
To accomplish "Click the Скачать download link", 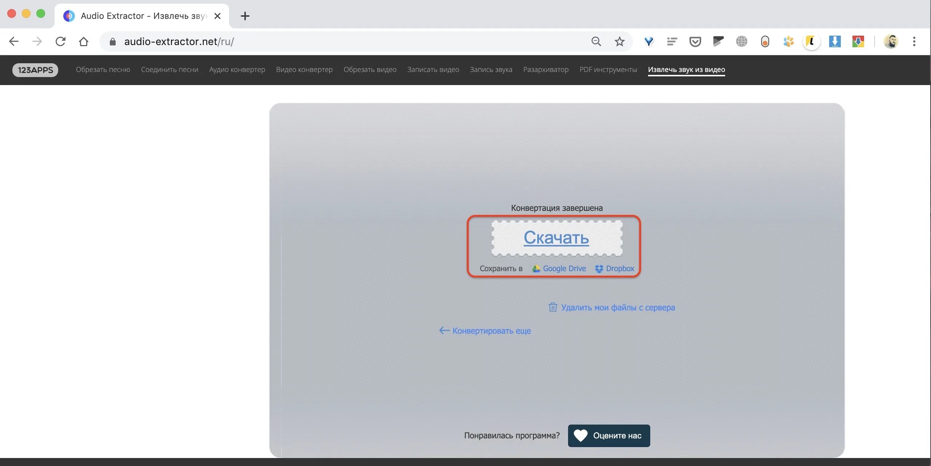I will point(556,238).
